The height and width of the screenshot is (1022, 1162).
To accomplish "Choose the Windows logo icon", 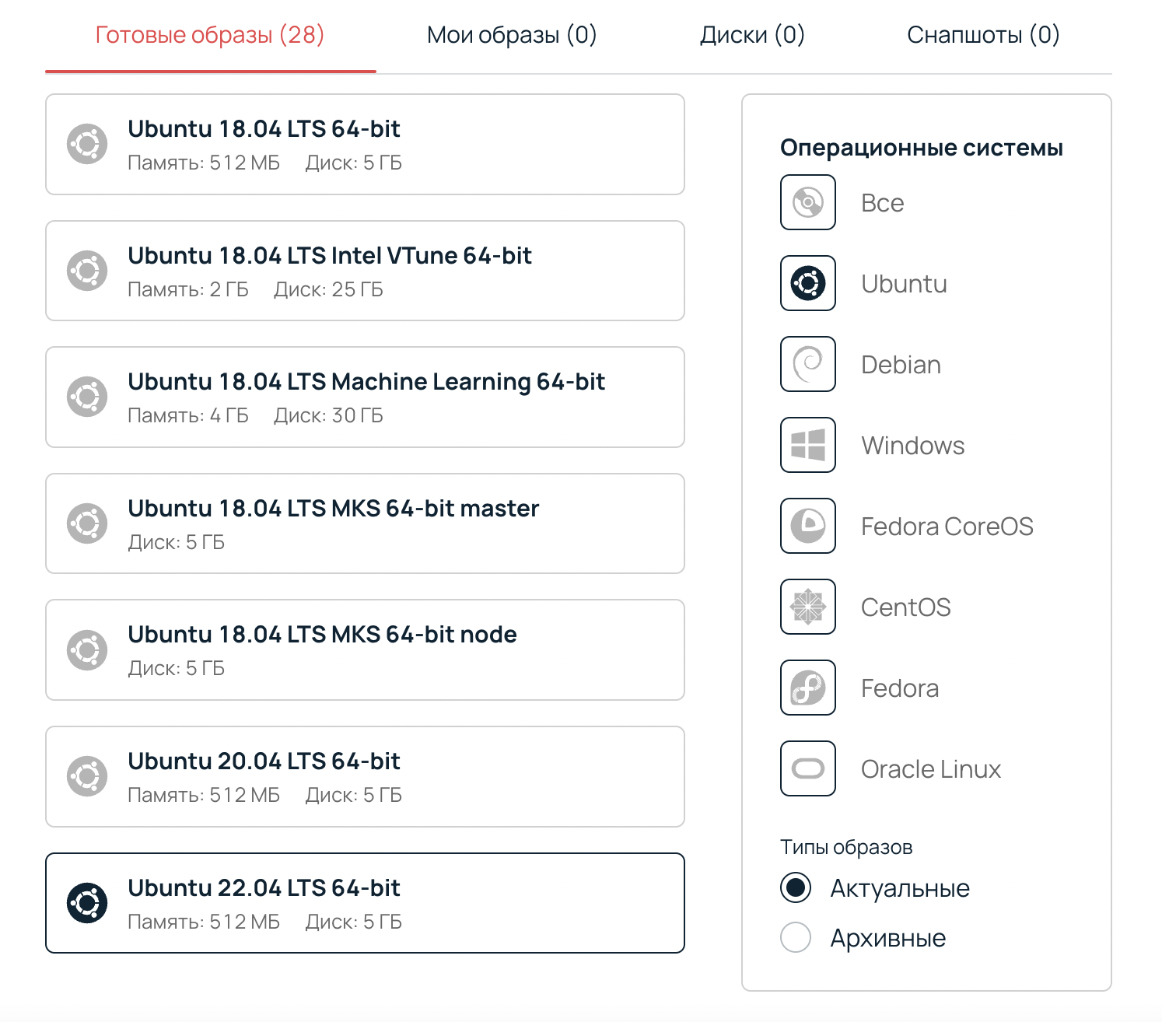I will click(x=808, y=445).
